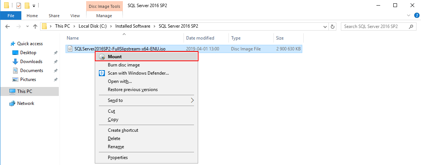Click the folder icon in address bar
421x165 pixels.
[45, 26]
